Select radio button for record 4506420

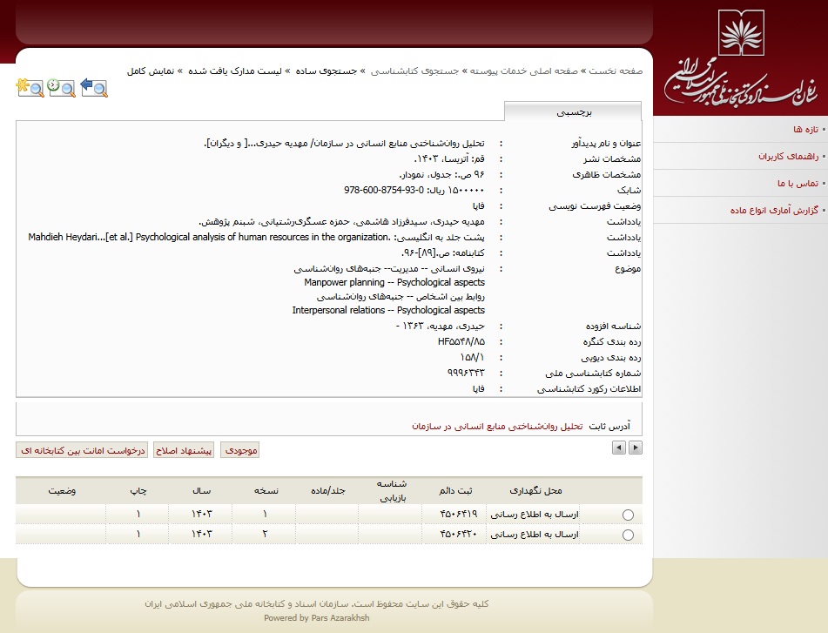tap(629, 535)
